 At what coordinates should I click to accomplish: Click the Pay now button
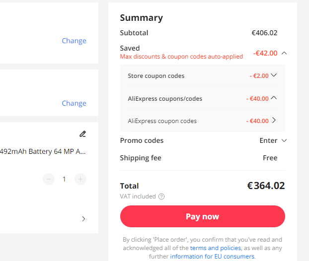(203, 216)
